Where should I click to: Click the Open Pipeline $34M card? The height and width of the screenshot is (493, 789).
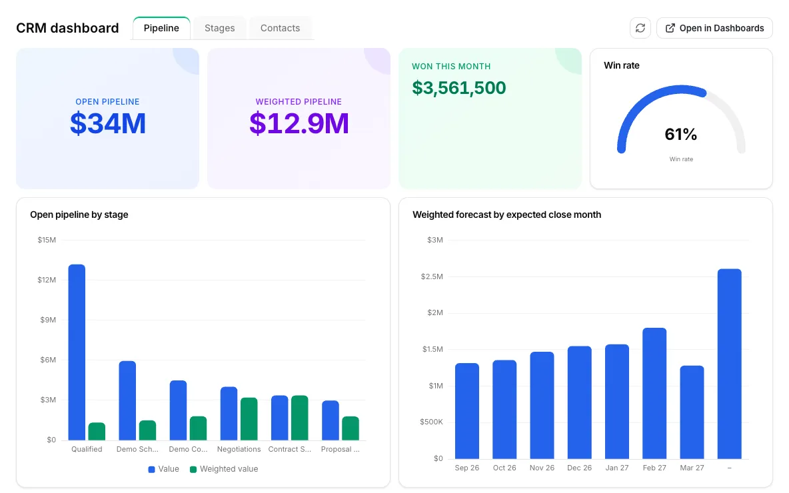point(108,119)
